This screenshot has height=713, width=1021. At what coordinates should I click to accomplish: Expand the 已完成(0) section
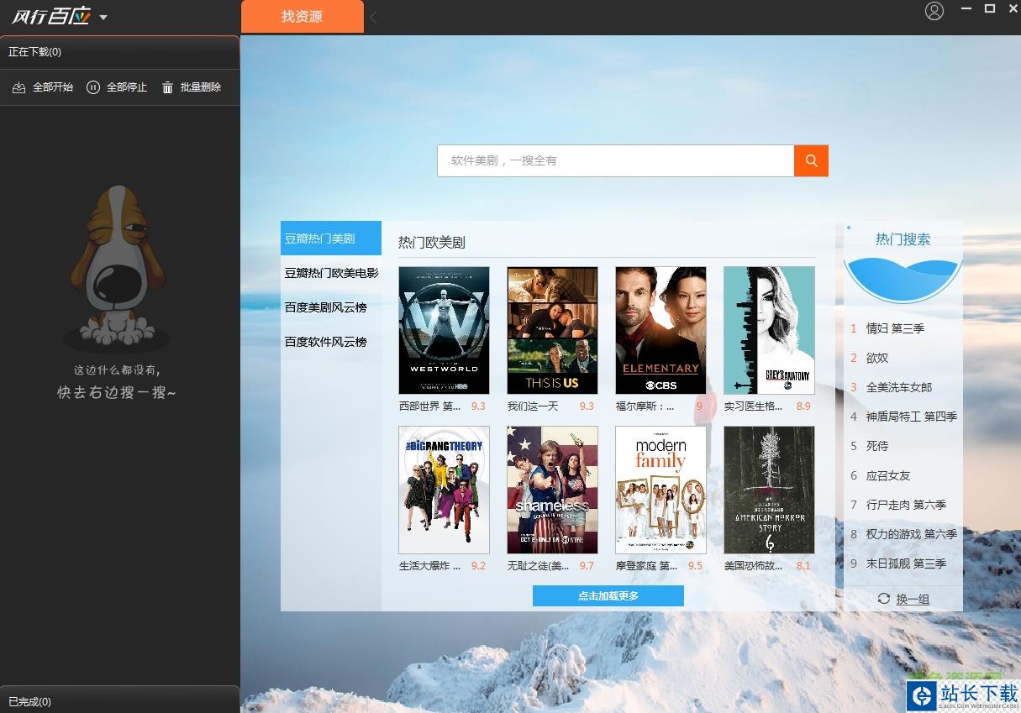click(x=119, y=701)
